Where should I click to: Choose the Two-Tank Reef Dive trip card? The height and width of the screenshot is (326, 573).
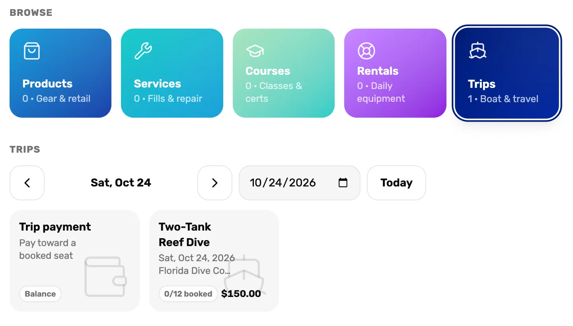point(214,261)
